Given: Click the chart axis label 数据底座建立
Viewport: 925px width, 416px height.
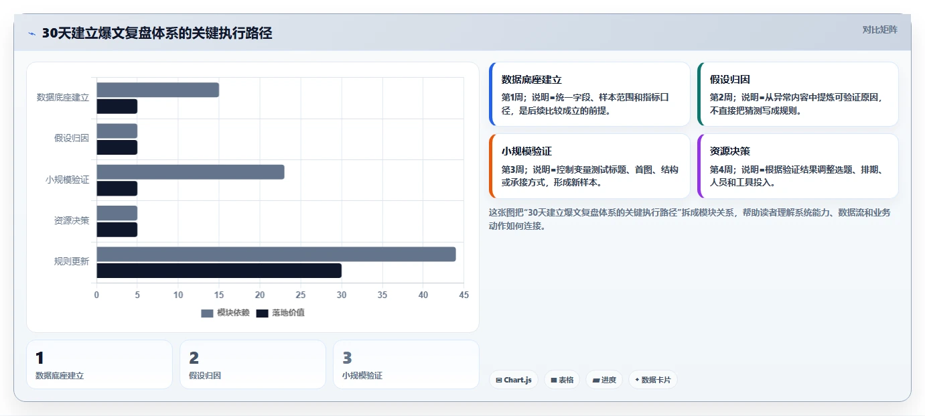Looking at the screenshot, I should coord(63,98).
